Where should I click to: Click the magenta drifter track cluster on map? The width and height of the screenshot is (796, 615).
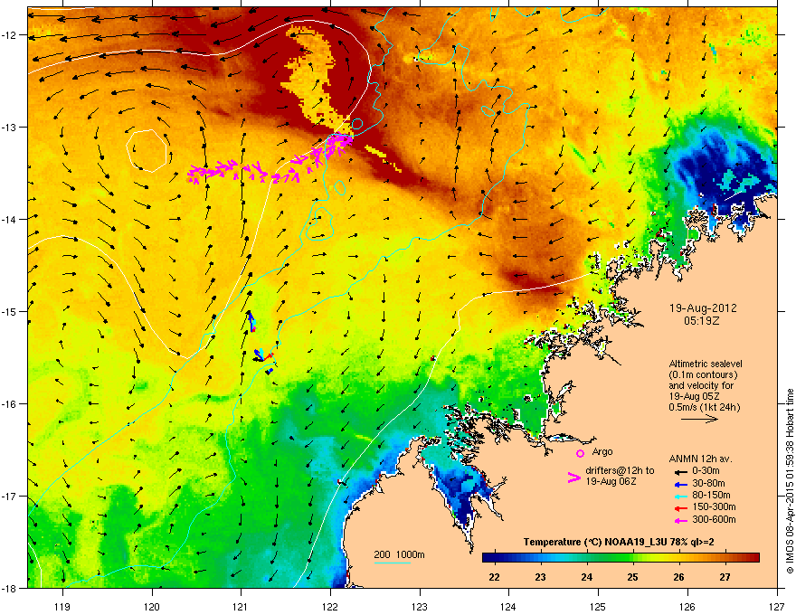click(x=270, y=161)
